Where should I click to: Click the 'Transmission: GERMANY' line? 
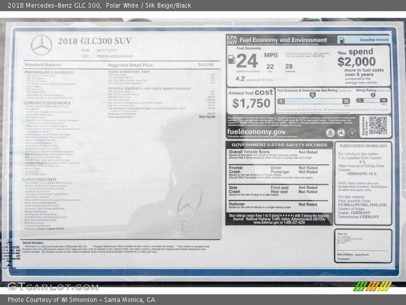coord(358,217)
